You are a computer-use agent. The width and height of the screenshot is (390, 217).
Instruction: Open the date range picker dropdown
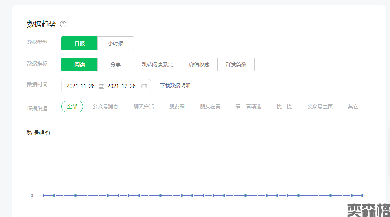(x=106, y=86)
